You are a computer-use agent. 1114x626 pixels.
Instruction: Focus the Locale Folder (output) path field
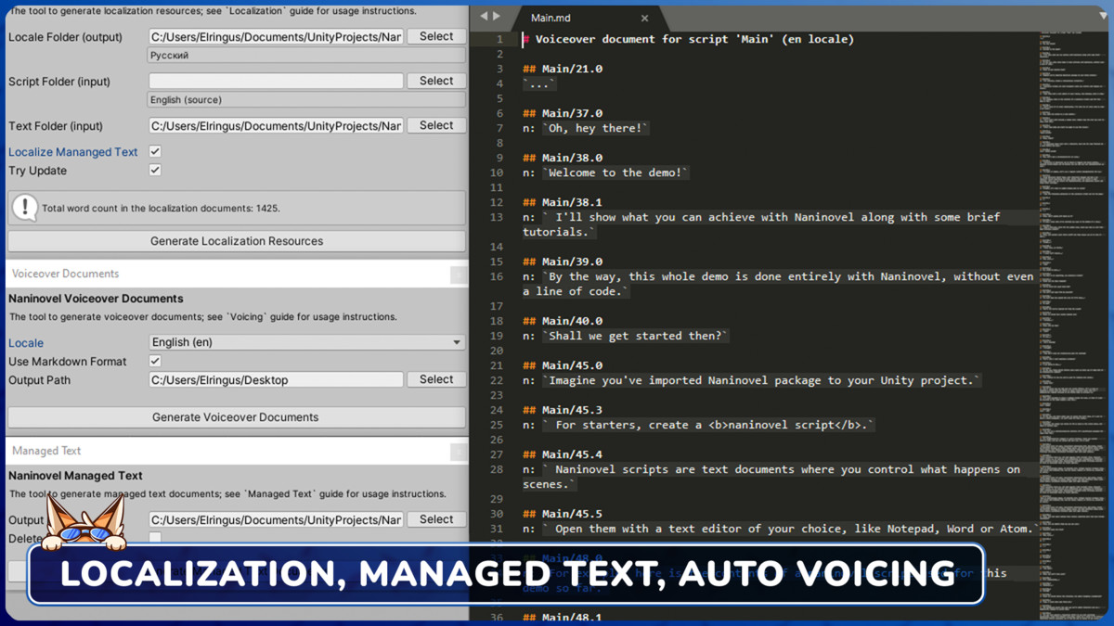277,36
